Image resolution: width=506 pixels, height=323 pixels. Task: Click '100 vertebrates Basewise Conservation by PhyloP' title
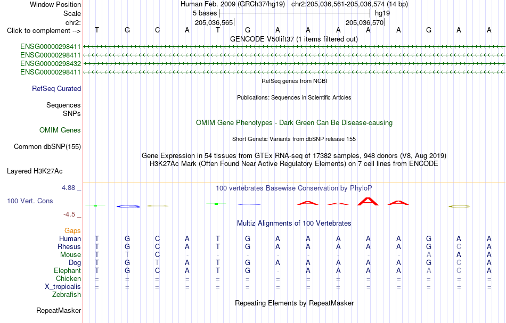point(294,188)
